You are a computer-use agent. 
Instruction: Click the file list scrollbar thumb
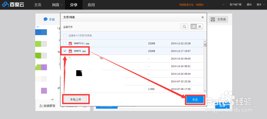(205, 45)
